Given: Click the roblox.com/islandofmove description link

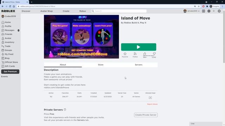Looking at the screenshot, I should (x=56, y=87).
